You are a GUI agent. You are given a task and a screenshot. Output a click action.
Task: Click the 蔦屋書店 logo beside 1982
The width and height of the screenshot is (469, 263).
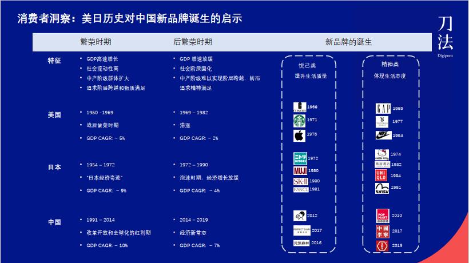[383, 165]
